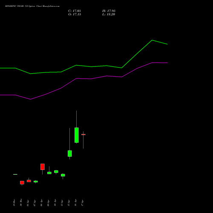213x213 pixels.
Task: Click the 01 Apr date label
Action: 28,203
